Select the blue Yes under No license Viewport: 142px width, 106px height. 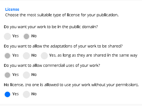click(7, 94)
